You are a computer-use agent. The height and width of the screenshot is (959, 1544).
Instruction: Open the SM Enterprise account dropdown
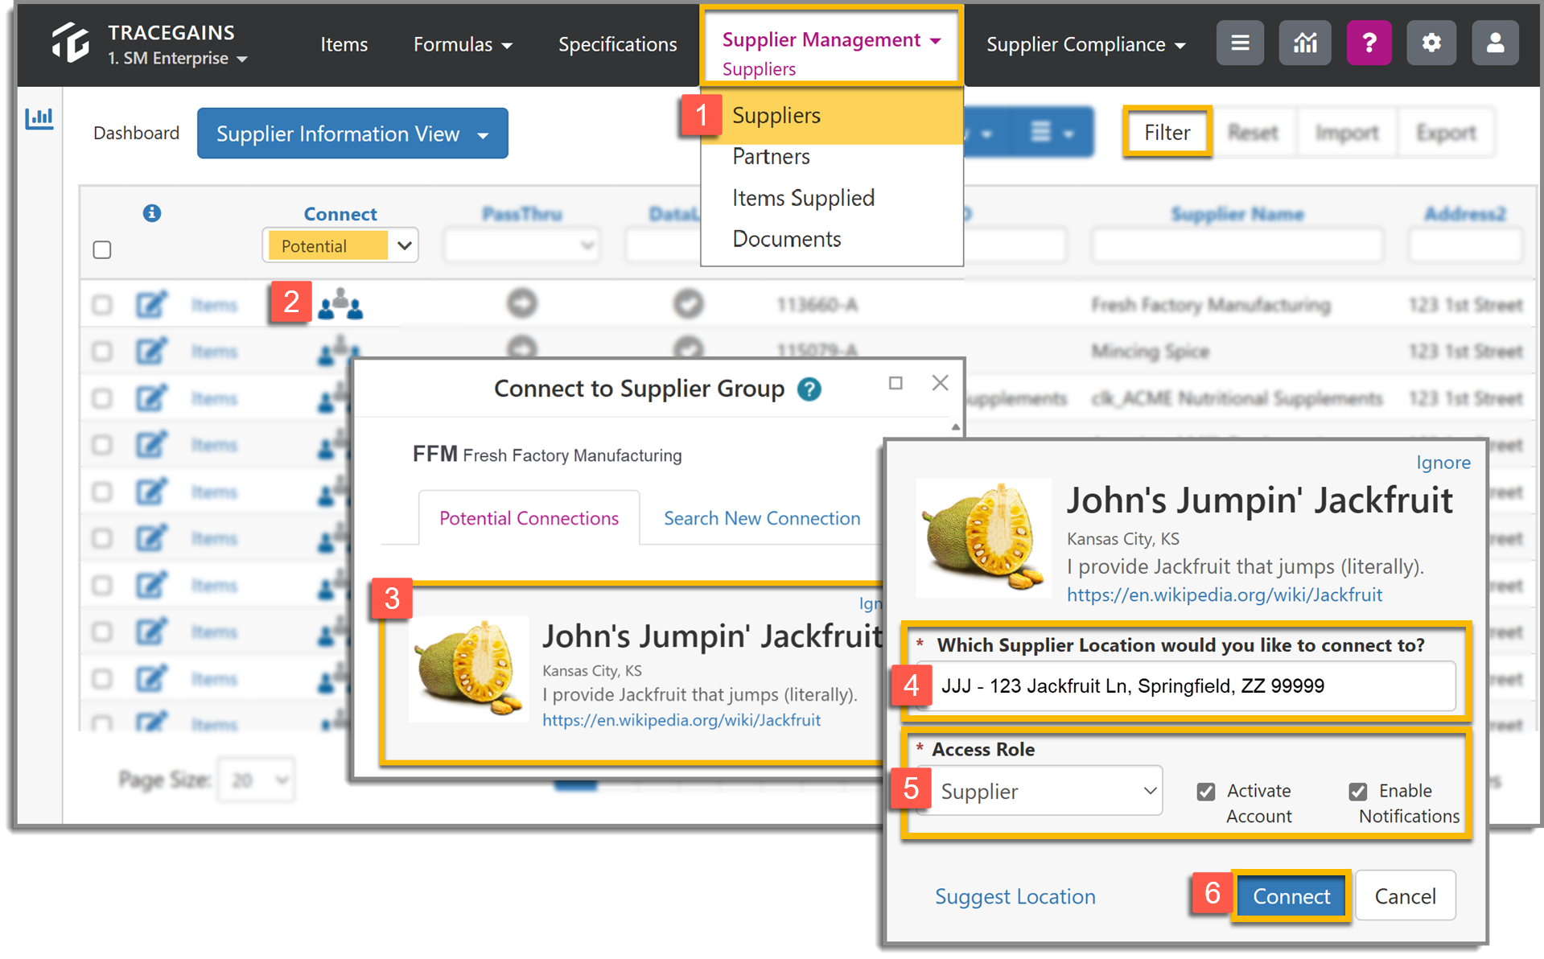click(x=178, y=58)
